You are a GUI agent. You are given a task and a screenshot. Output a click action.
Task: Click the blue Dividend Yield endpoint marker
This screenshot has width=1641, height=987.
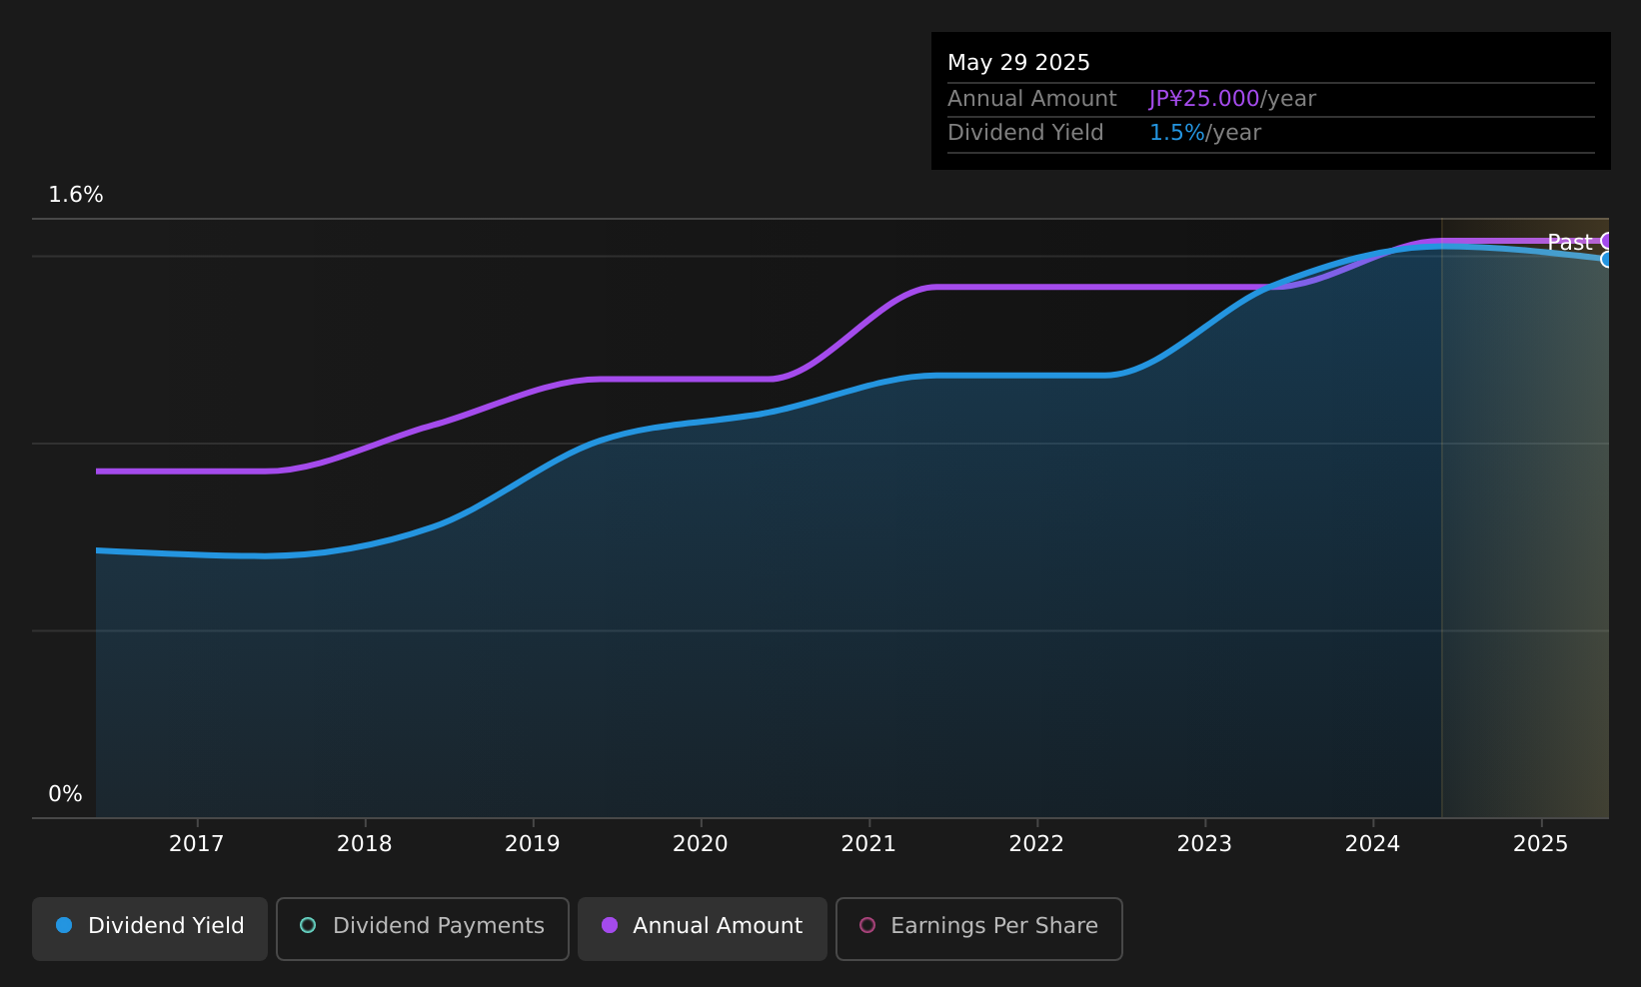pyautogui.click(x=1607, y=260)
